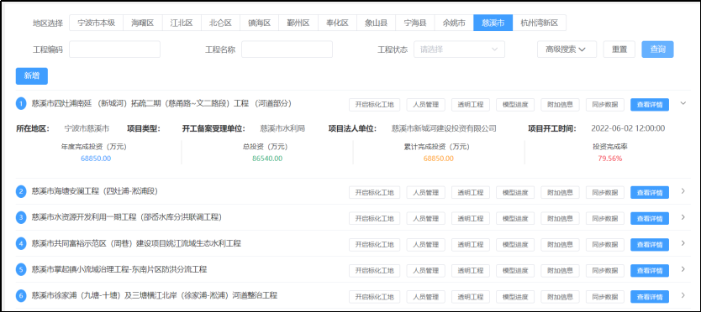The width and height of the screenshot is (701, 312).
Task: Expand project 5 掌起镇 chevron
Action: (683, 269)
